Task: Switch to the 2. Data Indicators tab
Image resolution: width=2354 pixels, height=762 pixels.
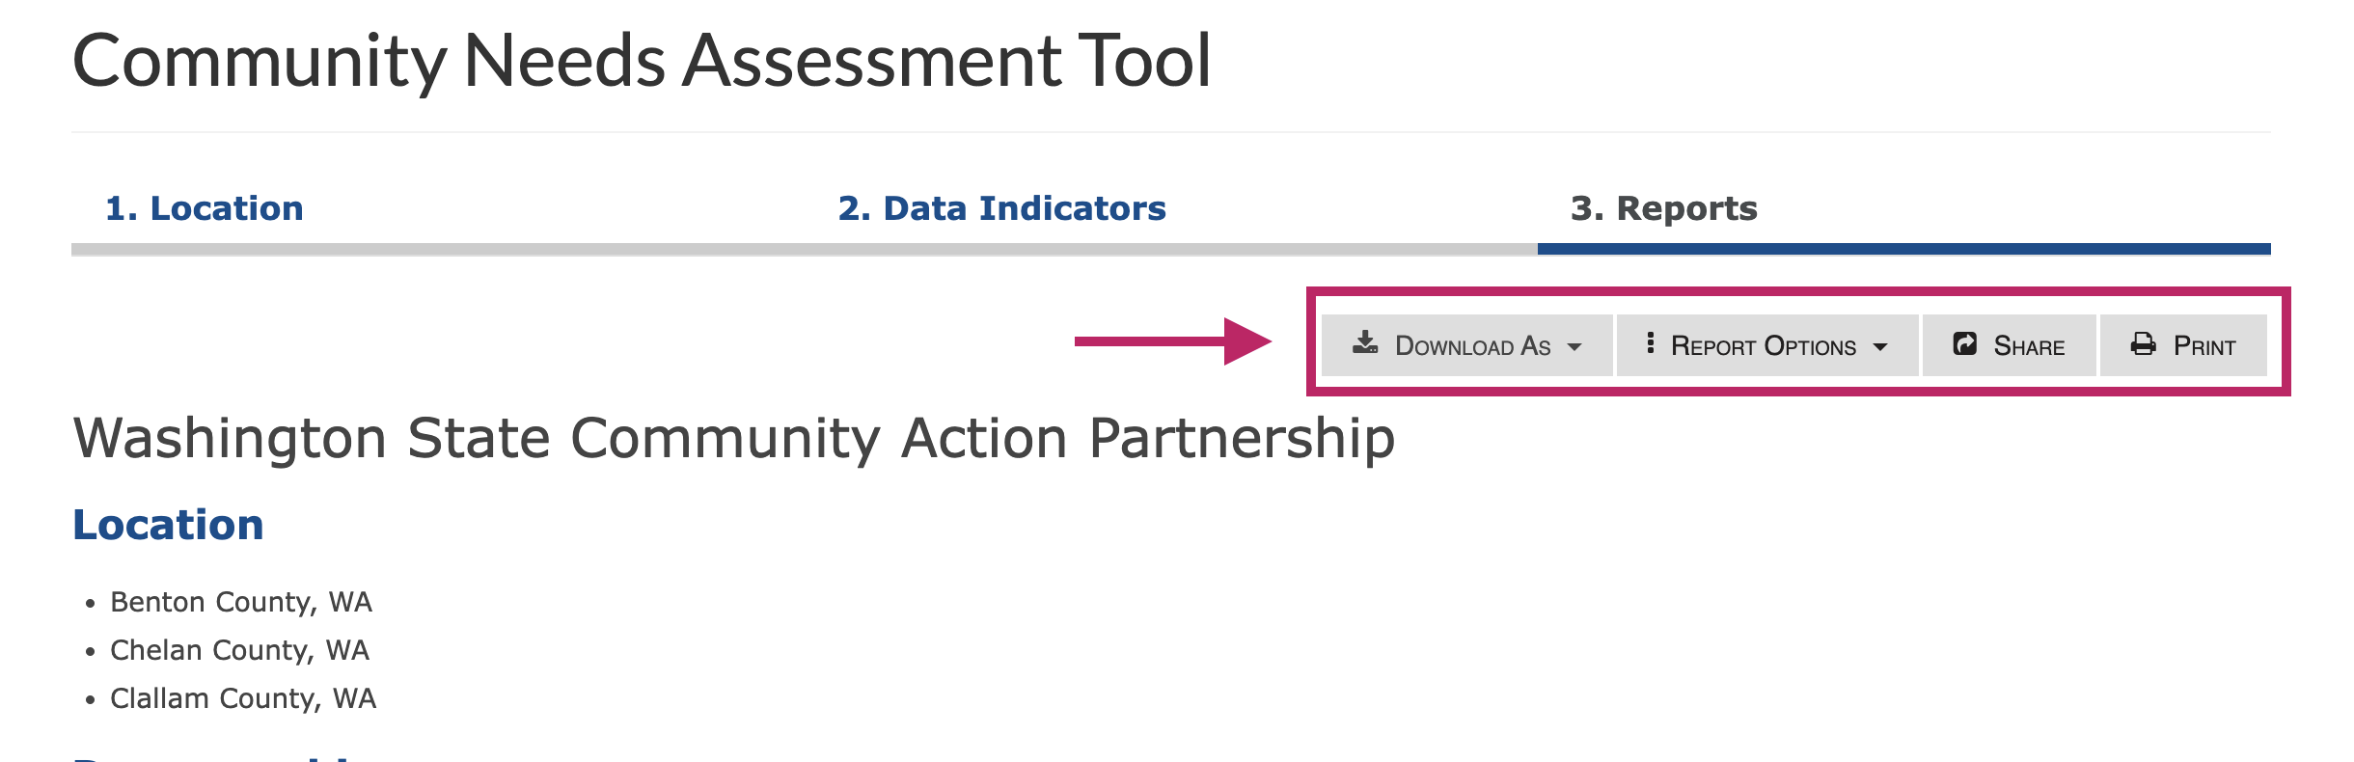Action: [1001, 208]
